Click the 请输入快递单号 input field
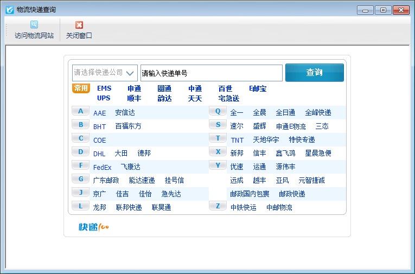The height and width of the screenshot is (274, 415). click(x=211, y=73)
